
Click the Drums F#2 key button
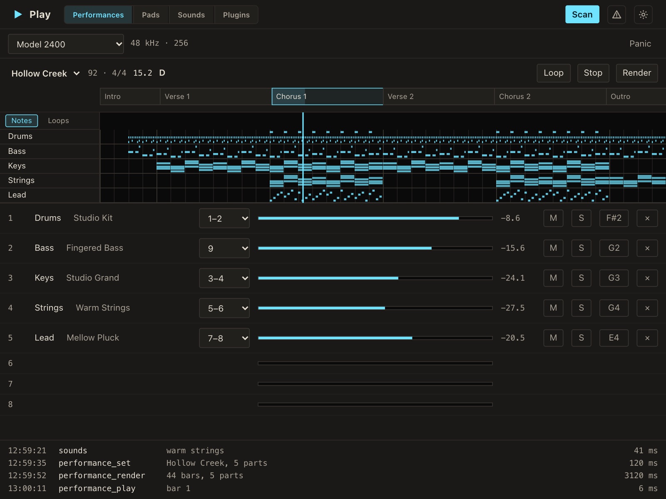point(614,218)
